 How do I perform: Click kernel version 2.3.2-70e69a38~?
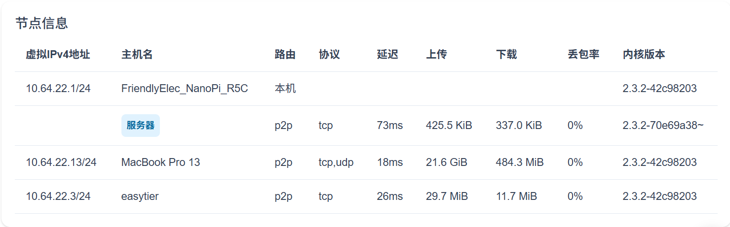coord(663,126)
